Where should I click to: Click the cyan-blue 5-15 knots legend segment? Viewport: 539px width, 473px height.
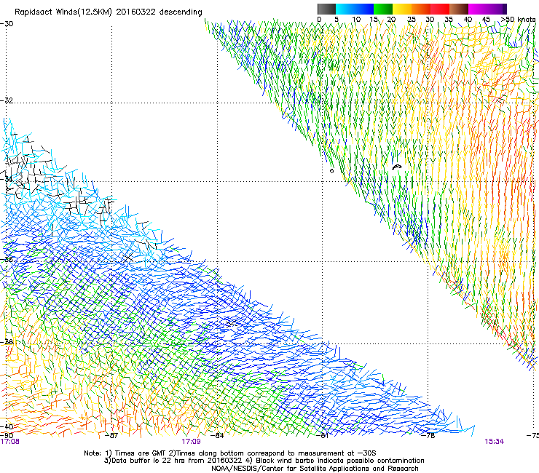pos(355,9)
